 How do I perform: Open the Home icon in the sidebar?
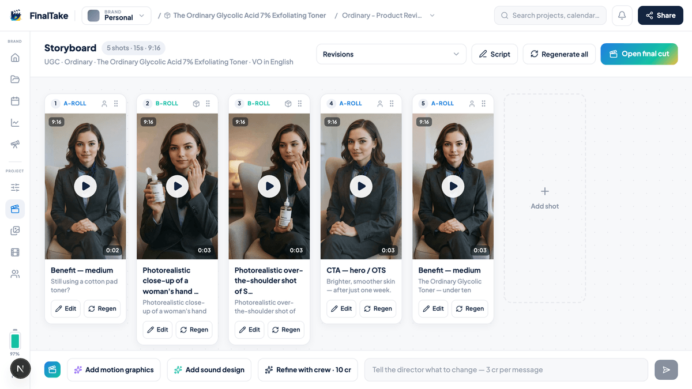coord(15,58)
